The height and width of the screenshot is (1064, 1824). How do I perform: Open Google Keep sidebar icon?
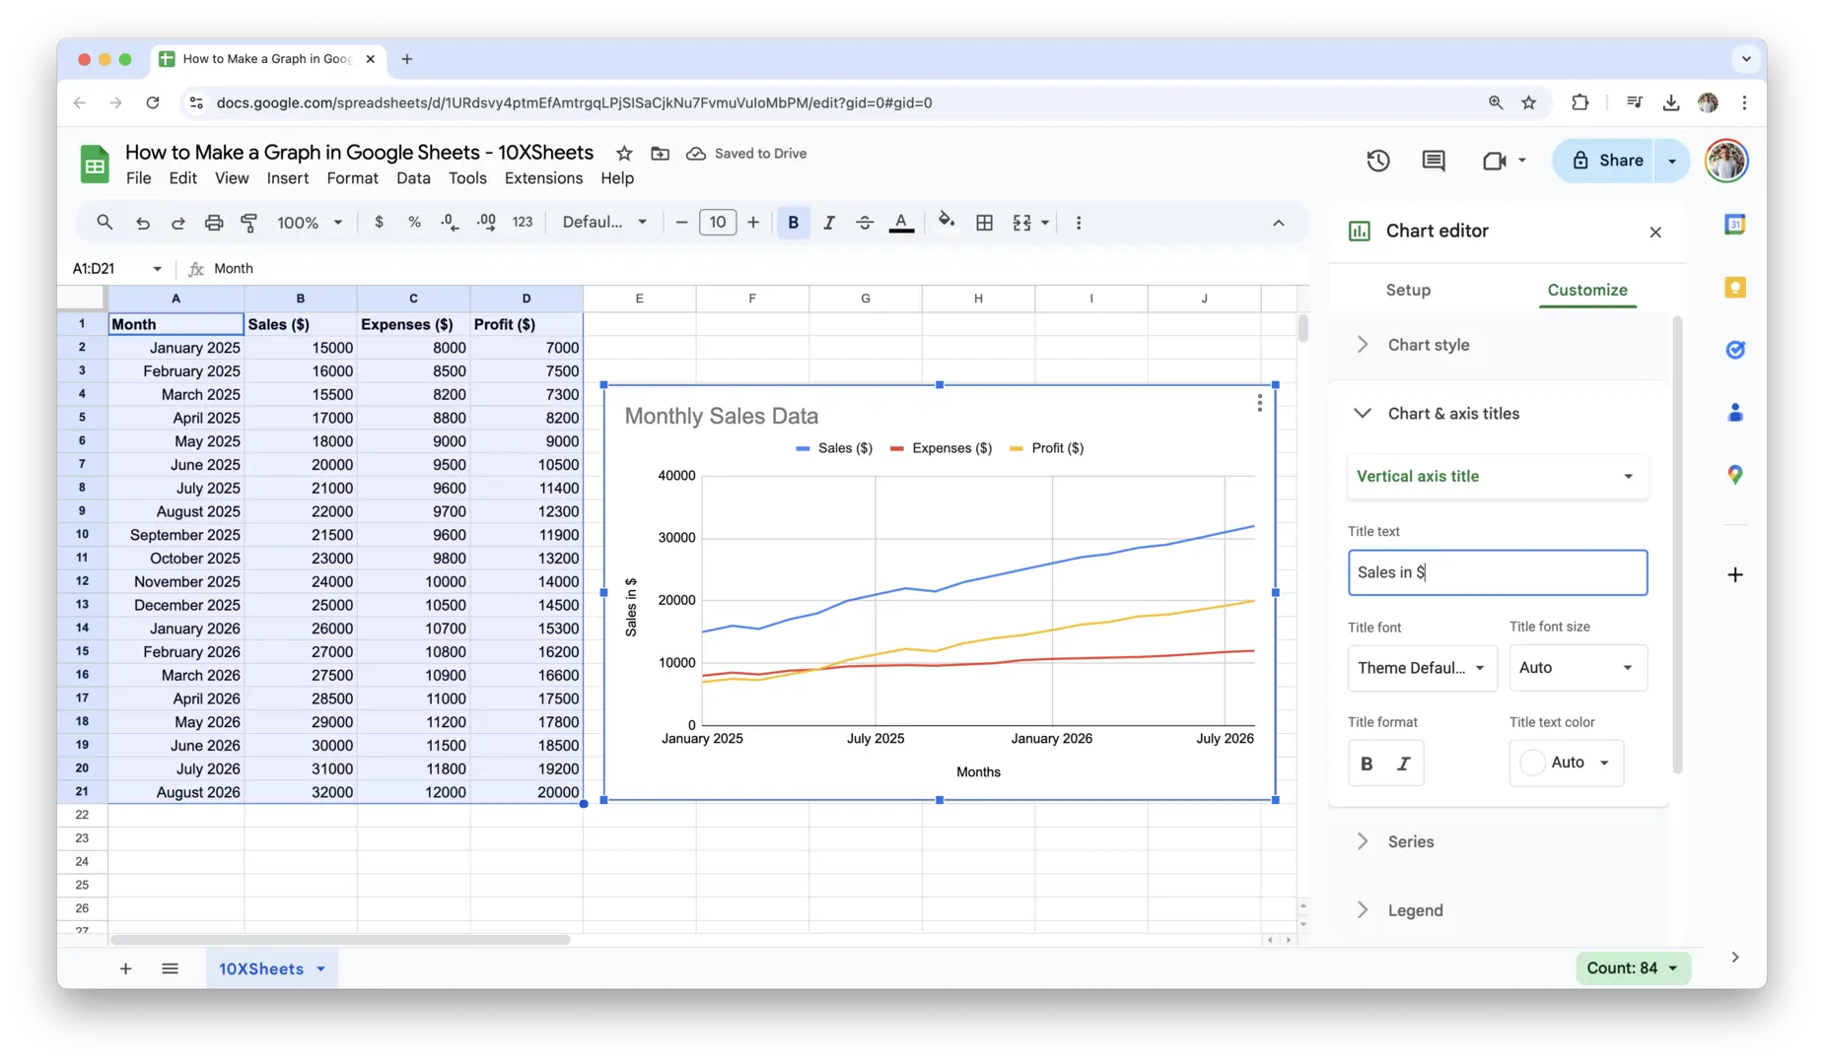pos(1735,288)
